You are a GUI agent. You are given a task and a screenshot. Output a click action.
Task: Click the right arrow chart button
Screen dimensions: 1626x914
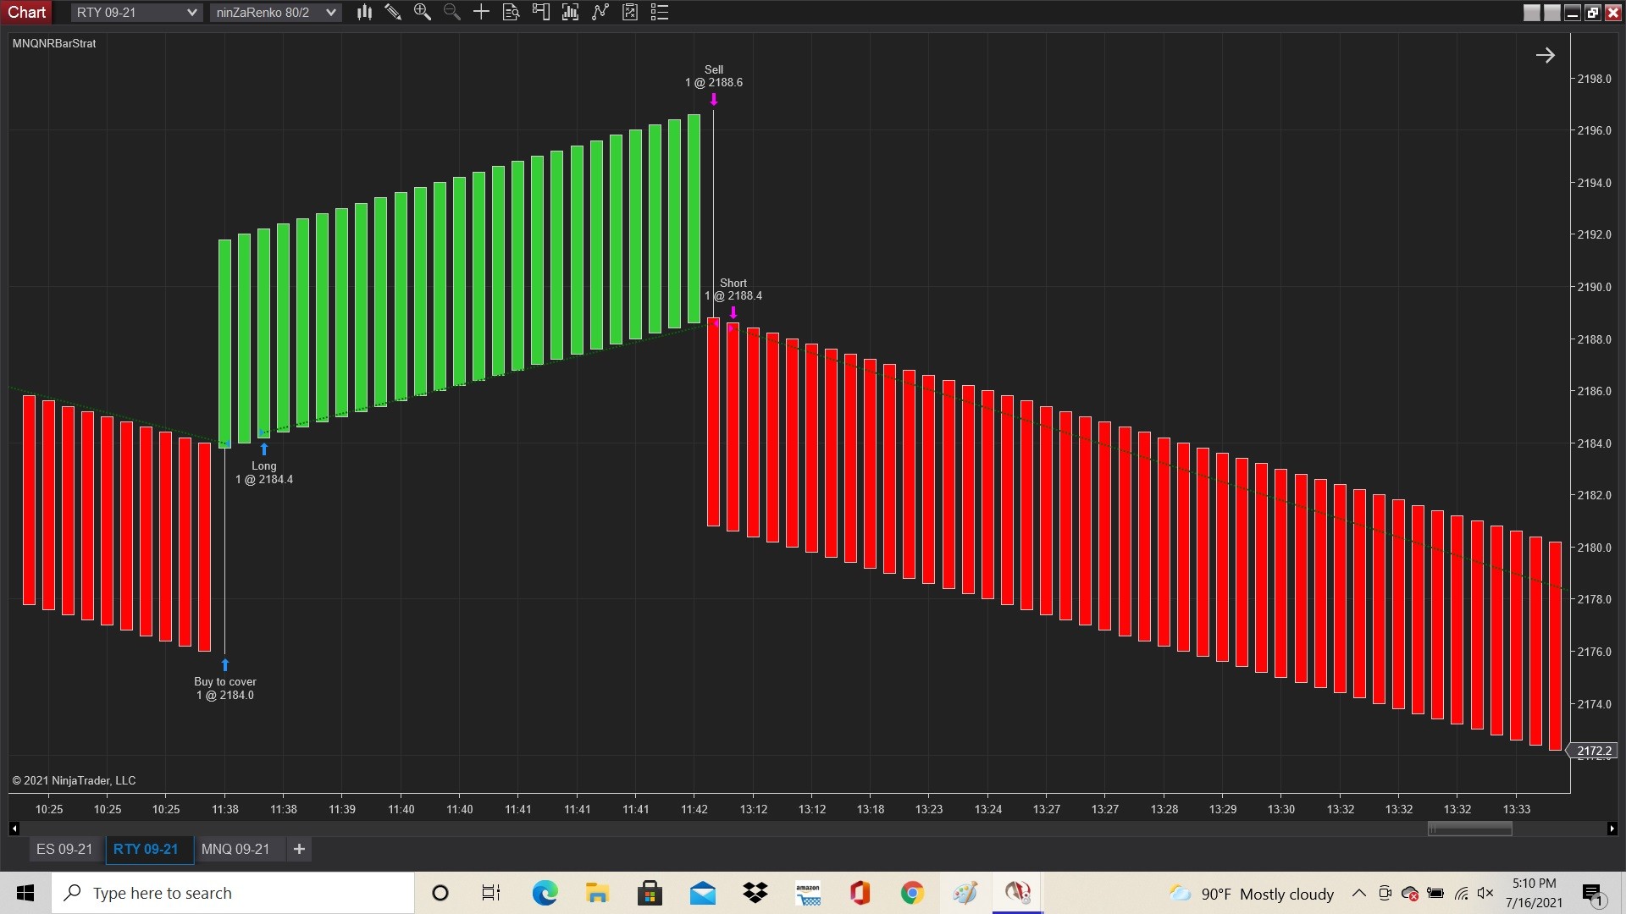click(x=1545, y=56)
